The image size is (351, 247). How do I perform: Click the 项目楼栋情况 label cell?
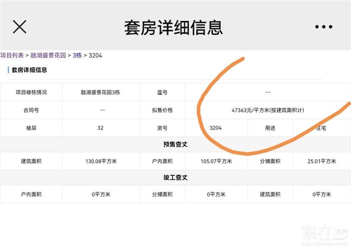click(x=31, y=92)
